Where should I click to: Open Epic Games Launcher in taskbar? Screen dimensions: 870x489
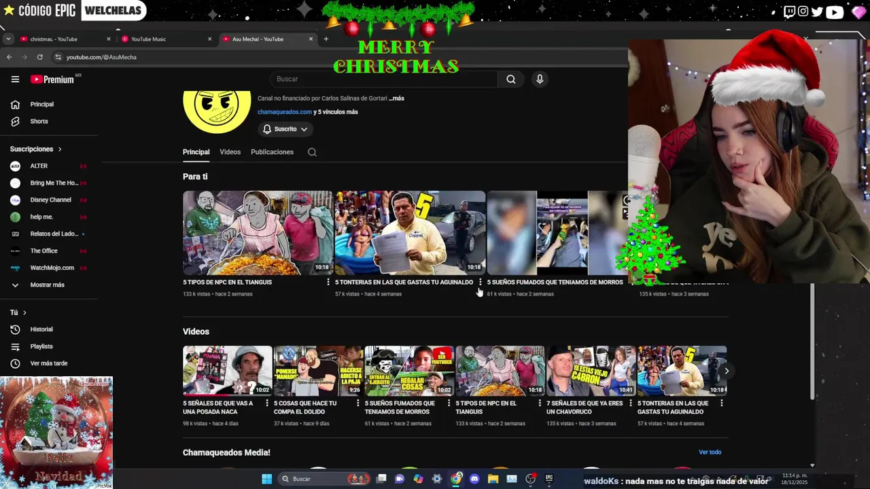(549, 479)
